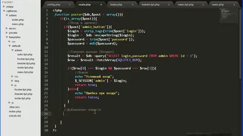This screenshot has height=136, width=243.
Task: Expand the yiiapp folder arrow
Action: pyautogui.click(x=4, y=6)
